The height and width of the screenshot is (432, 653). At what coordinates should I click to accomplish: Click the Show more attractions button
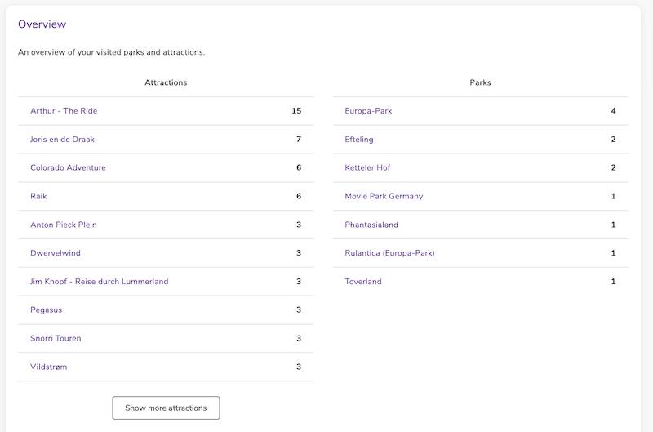(x=166, y=408)
